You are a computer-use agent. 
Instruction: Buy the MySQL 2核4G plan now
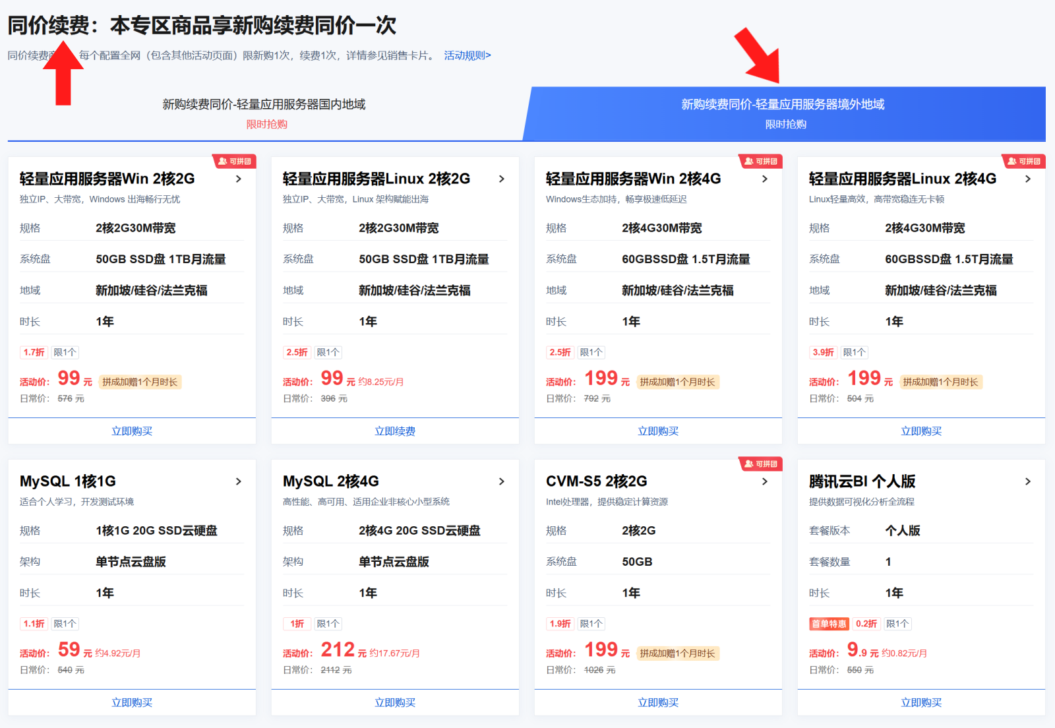click(395, 703)
